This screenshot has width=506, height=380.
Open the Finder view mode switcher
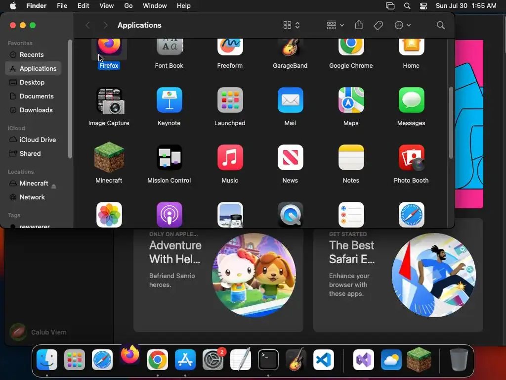292,25
